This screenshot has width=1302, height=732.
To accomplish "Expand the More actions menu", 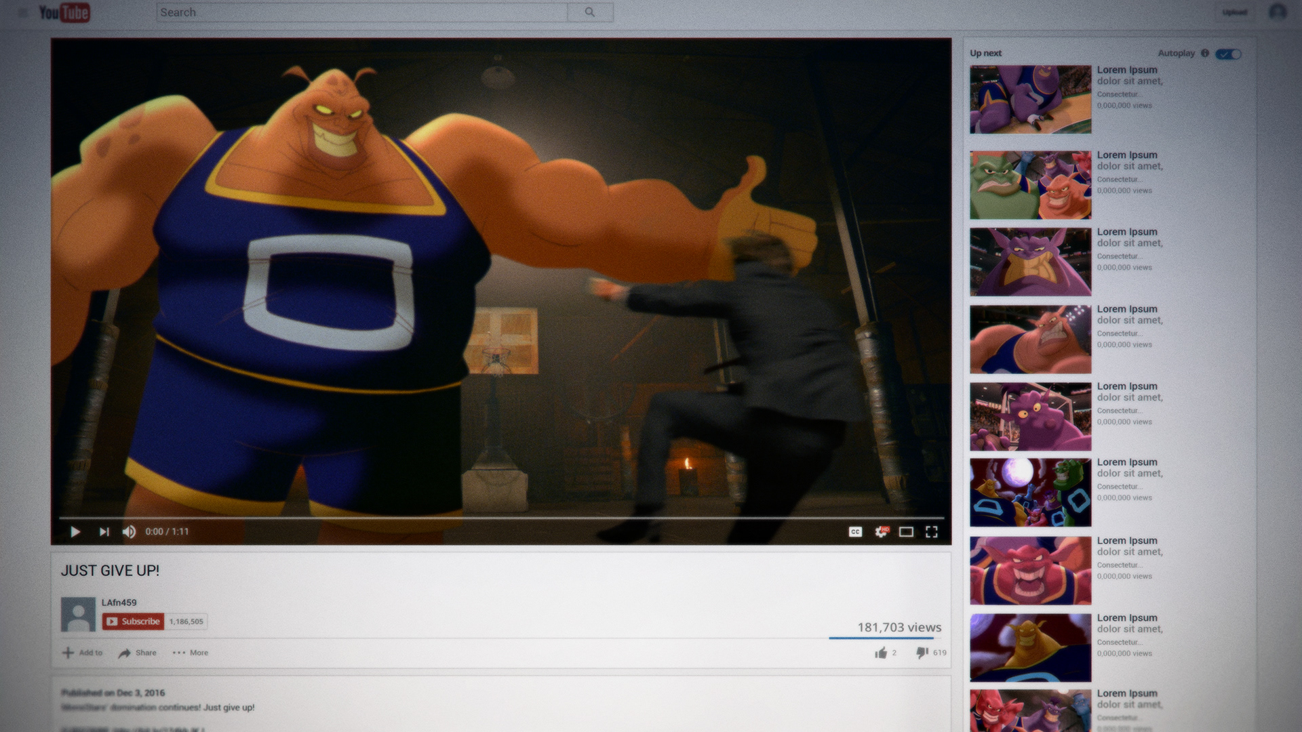I will [x=191, y=653].
